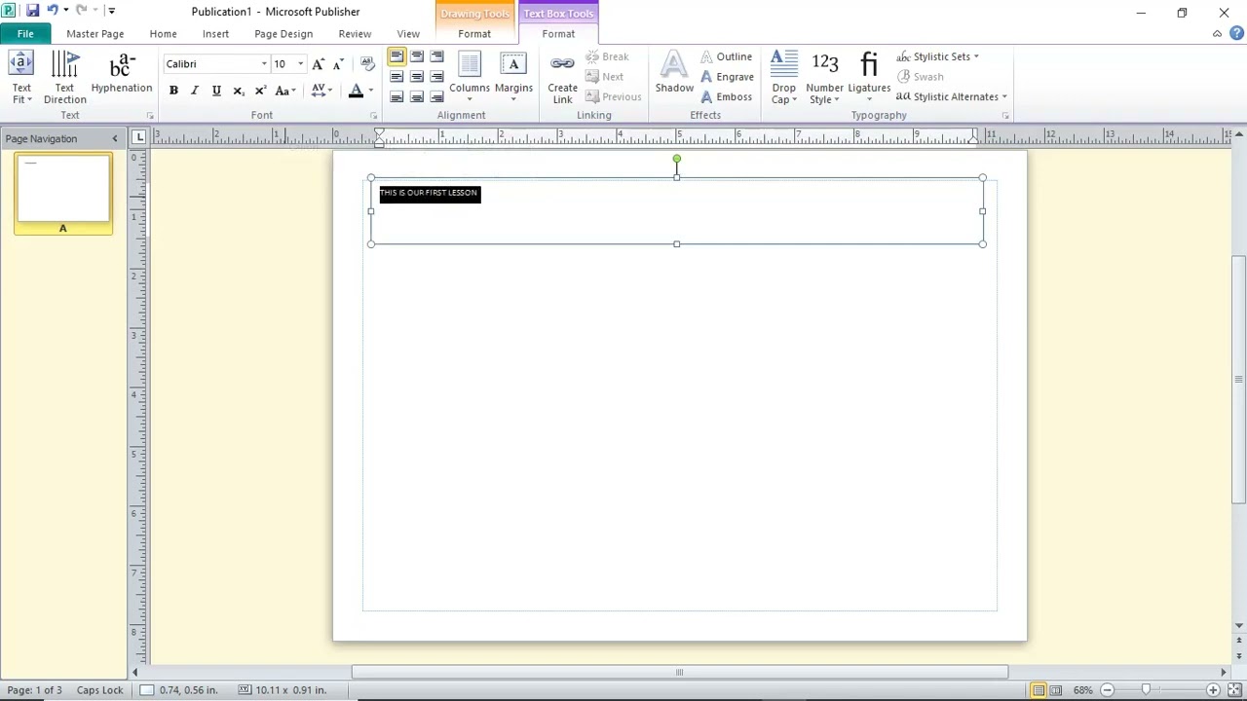Click Create Link button
The image size is (1247, 701).
pos(562,78)
